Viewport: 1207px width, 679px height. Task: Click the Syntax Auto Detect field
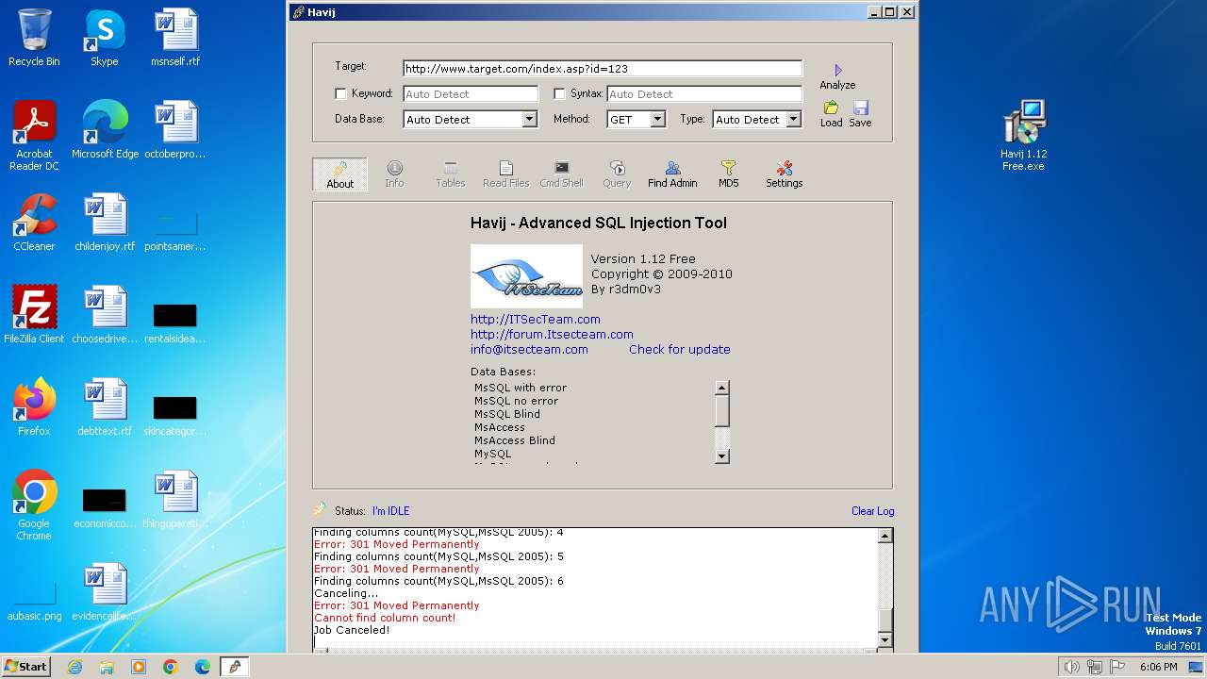pyautogui.click(x=704, y=94)
